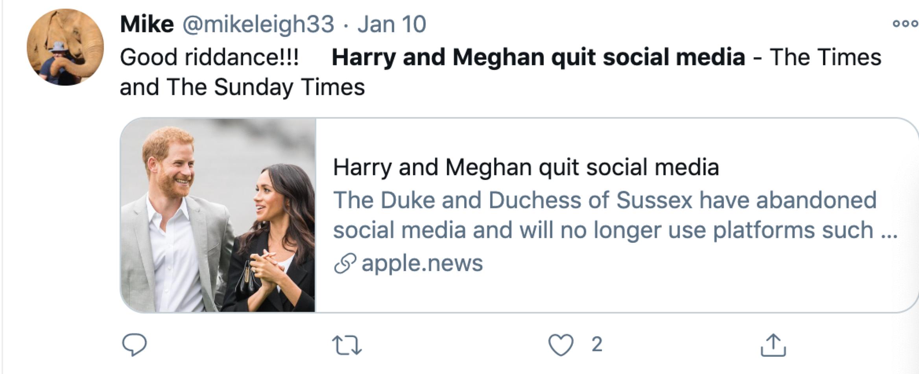
Task: Click the "Good riddance!!!" tweet text
Action: tap(209, 57)
